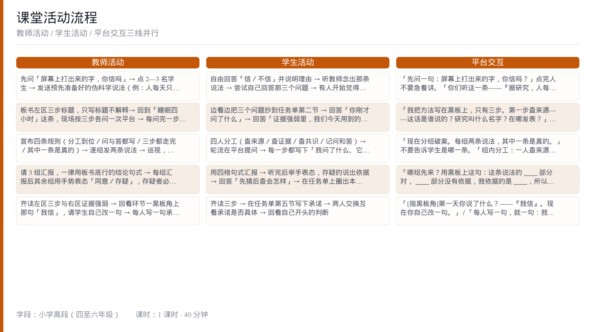Click footer text 课时：1 课时 · 40 分钟
This screenshot has height=332, width=596.
[x=172, y=315]
